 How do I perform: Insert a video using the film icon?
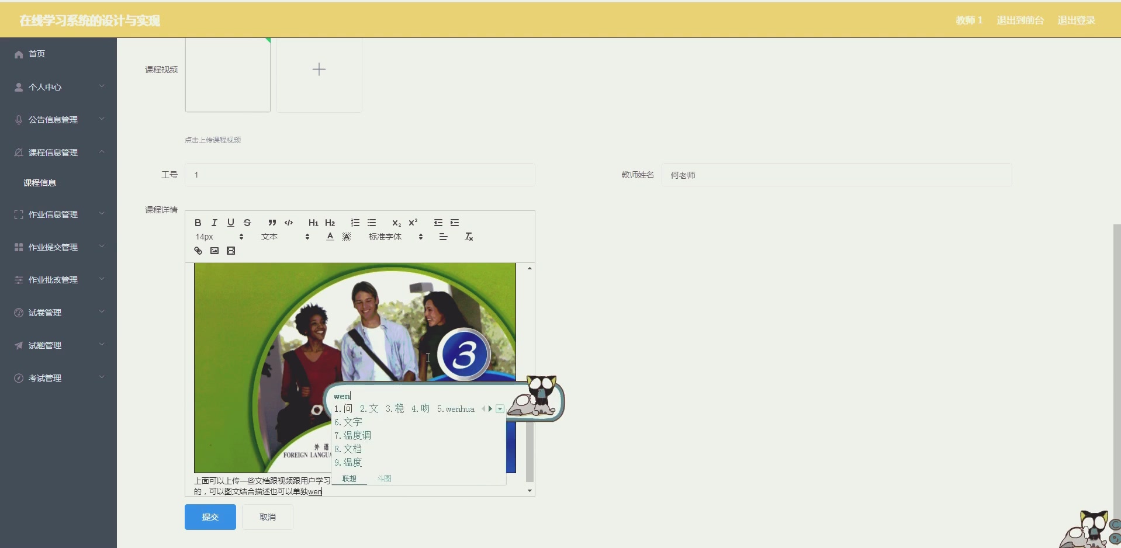pyautogui.click(x=231, y=250)
